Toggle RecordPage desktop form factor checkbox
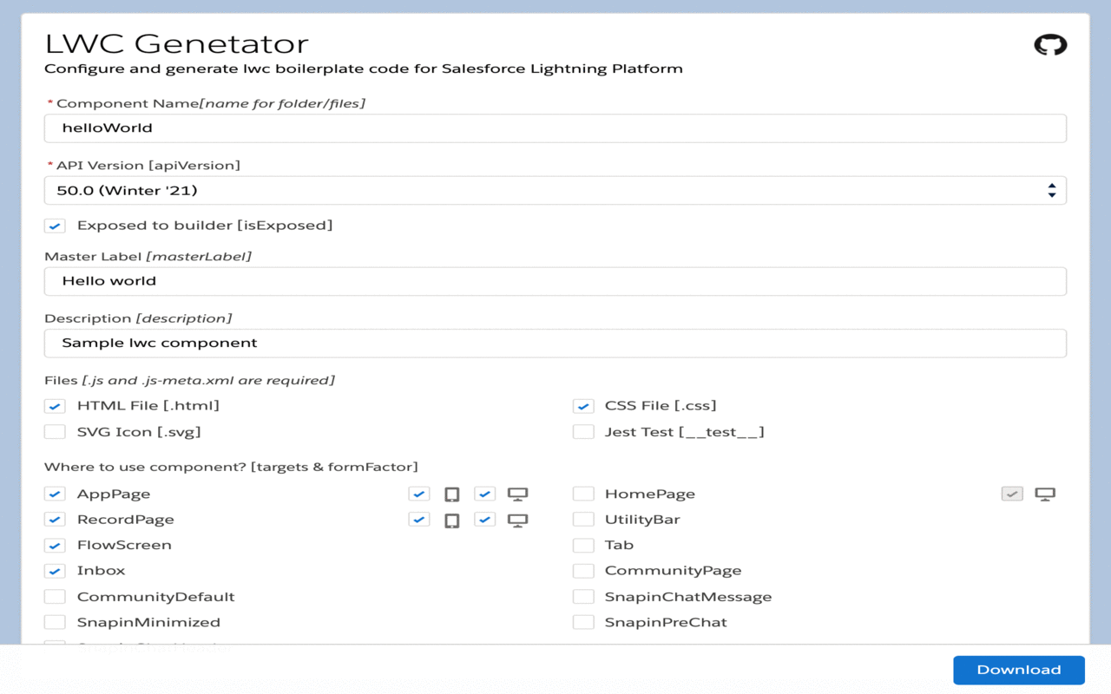This screenshot has height=694, width=1111. click(x=484, y=520)
